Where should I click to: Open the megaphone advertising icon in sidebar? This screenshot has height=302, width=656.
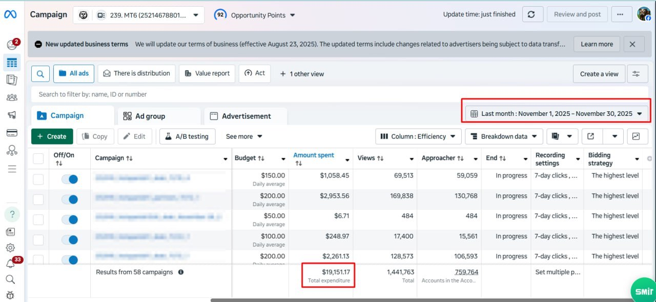click(11, 115)
